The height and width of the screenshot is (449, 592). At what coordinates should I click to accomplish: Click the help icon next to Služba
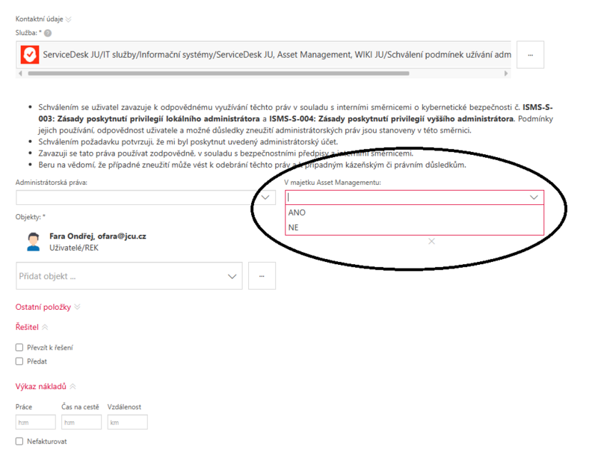pos(48,33)
